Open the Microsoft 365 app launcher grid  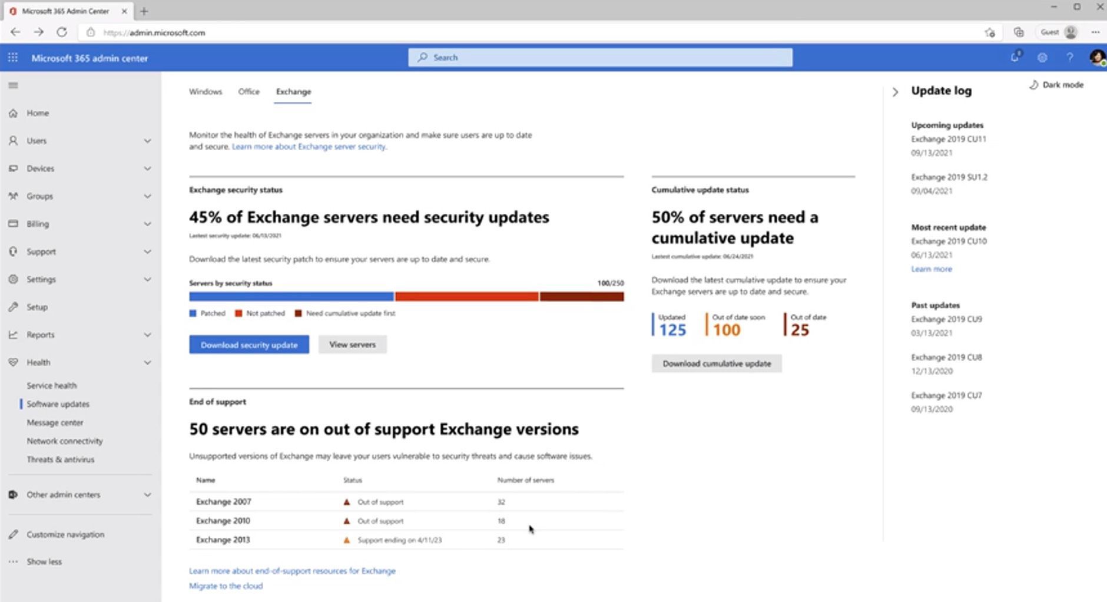[12, 57]
